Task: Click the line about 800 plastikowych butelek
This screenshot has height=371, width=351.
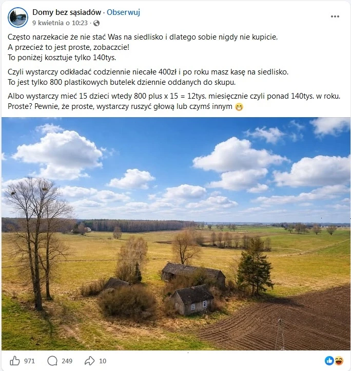Action: (122, 82)
